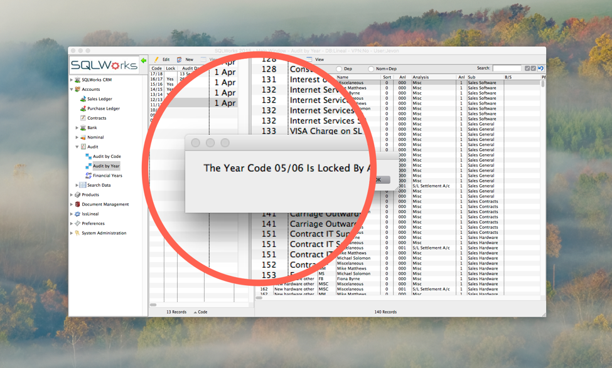The width and height of the screenshot is (612, 368).
Task: Click the Analysis column header
Action: pyautogui.click(x=421, y=77)
